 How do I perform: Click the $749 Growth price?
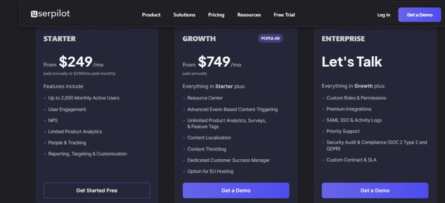click(214, 62)
